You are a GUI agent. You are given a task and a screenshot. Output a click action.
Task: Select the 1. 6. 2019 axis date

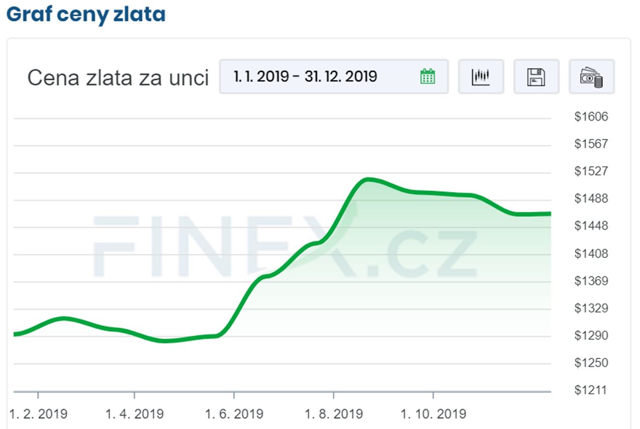tap(234, 414)
